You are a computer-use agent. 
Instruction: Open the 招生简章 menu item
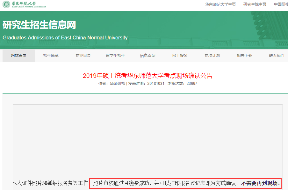(51, 56)
